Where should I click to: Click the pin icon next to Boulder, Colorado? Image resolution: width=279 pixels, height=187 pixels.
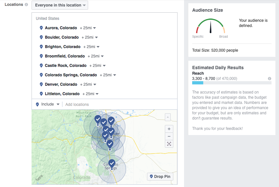(41, 37)
